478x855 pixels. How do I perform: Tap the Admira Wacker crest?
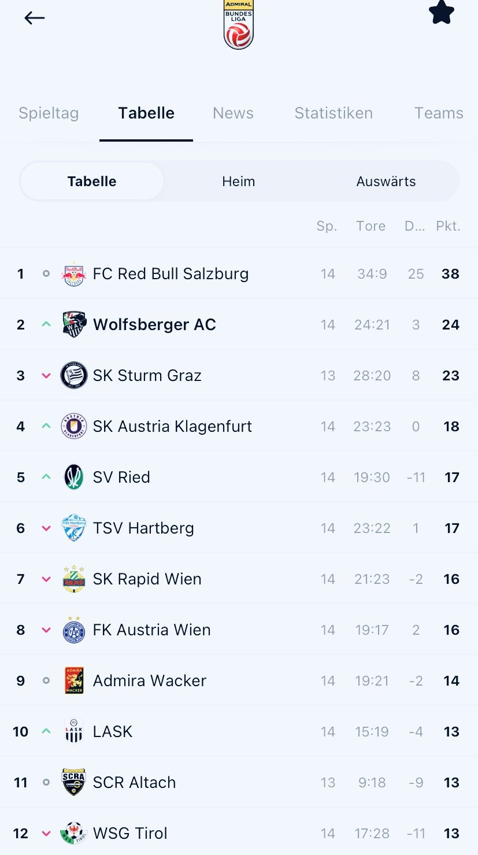(74, 680)
